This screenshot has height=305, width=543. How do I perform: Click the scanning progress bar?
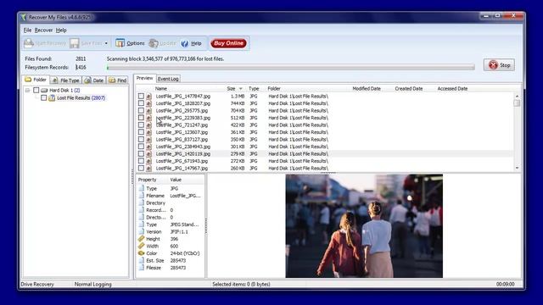[290, 67]
